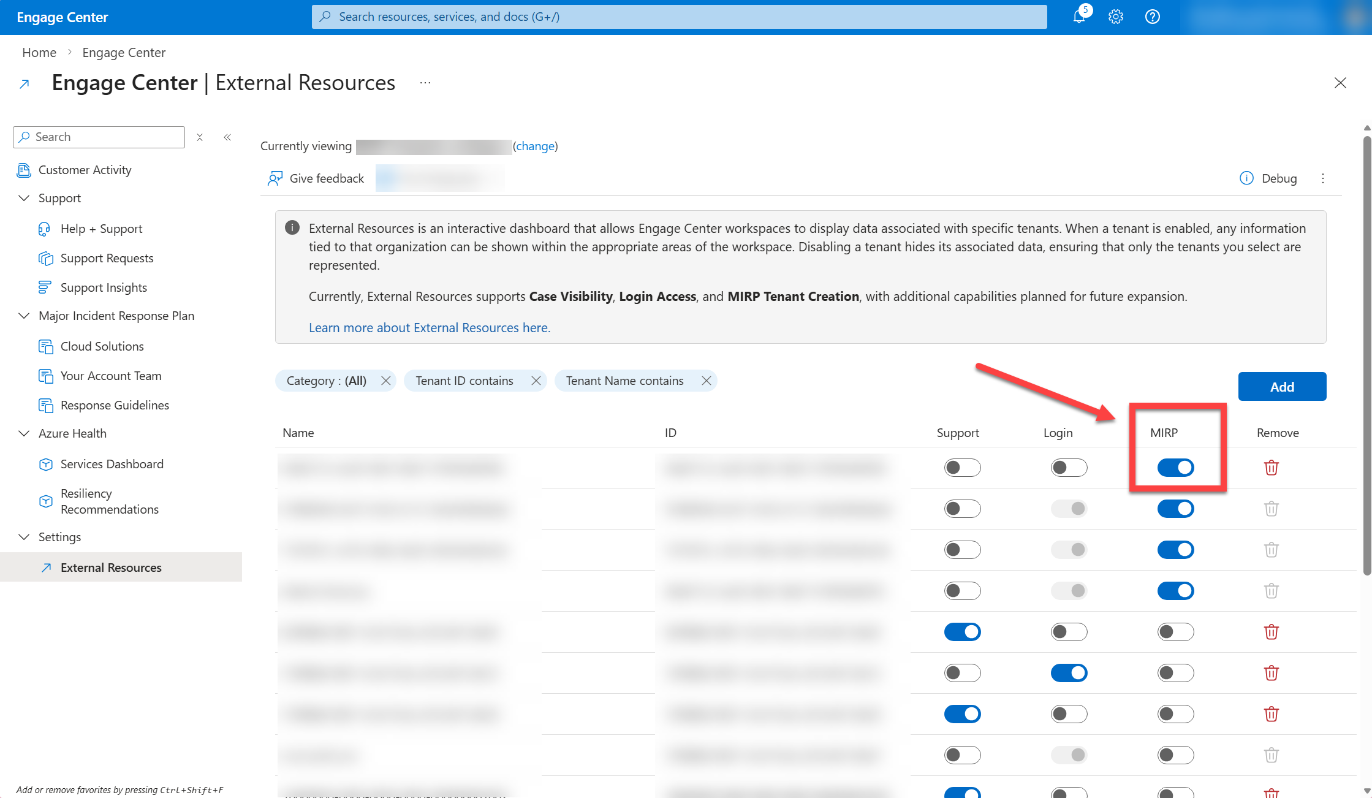Click the Debug button
The width and height of the screenshot is (1372, 798).
(x=1268, y=178)
